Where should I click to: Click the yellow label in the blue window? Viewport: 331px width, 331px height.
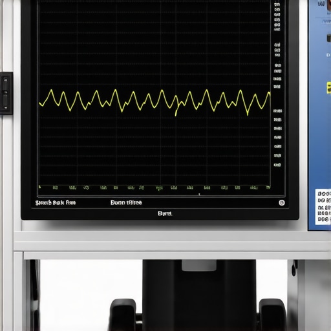(329, 88)
